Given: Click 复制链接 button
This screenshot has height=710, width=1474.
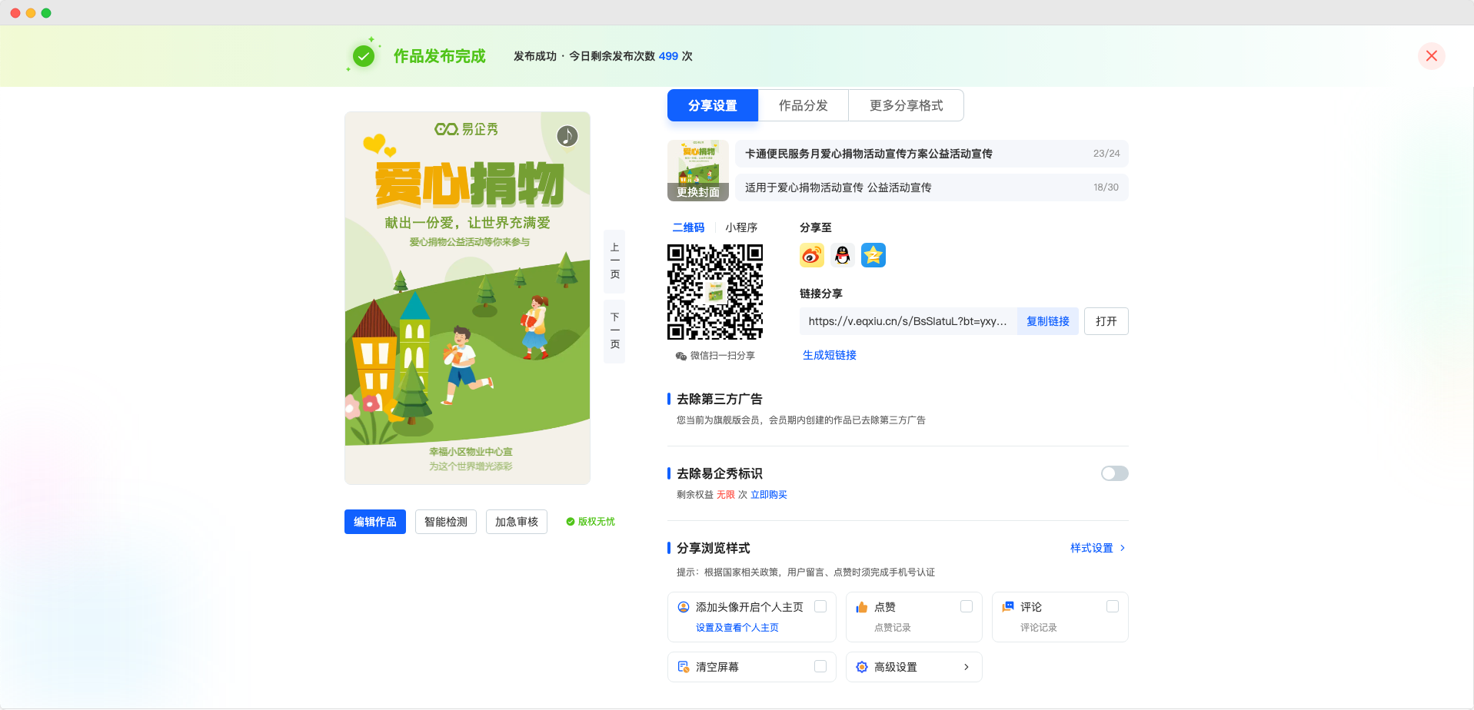Looking at the screenshot, I should click(1048, 321).
